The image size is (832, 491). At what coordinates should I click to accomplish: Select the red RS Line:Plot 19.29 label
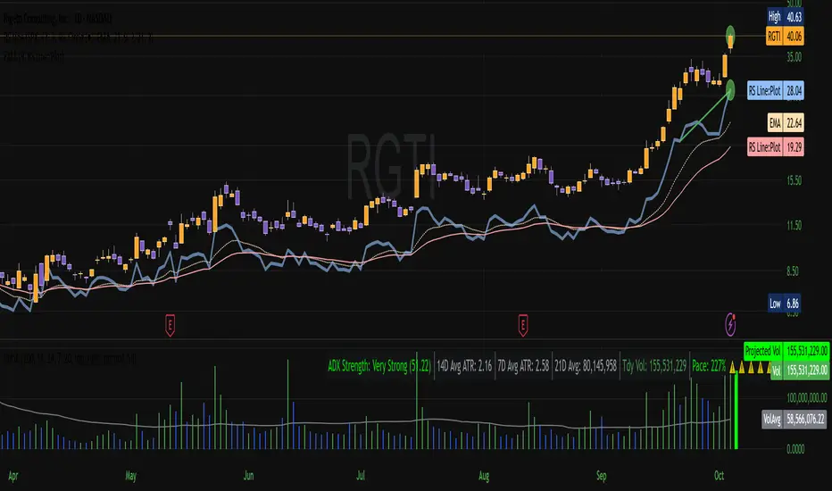point(775,147)
